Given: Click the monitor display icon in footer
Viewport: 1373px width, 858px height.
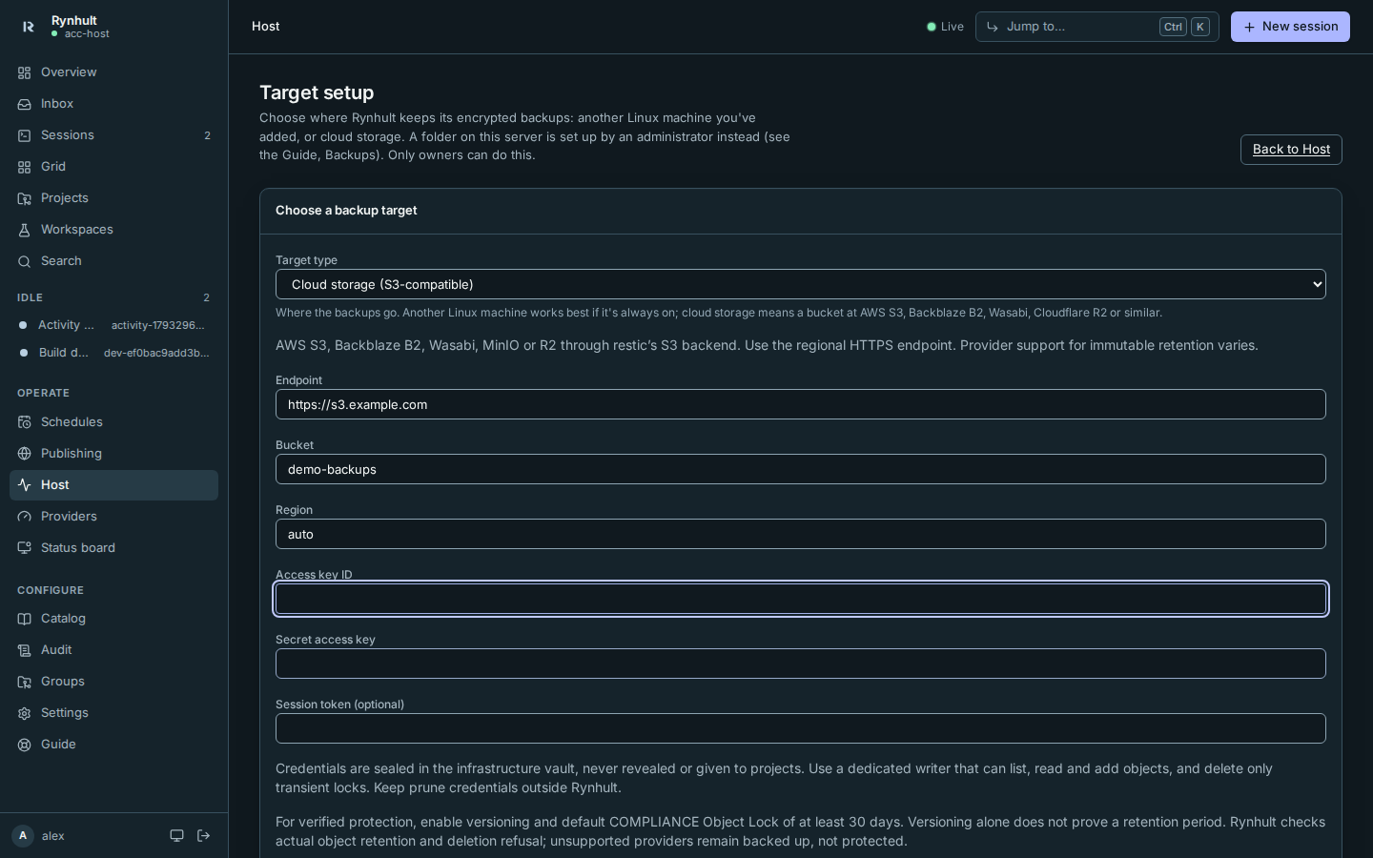Looking at the screenshot, I should coord(176,835).
